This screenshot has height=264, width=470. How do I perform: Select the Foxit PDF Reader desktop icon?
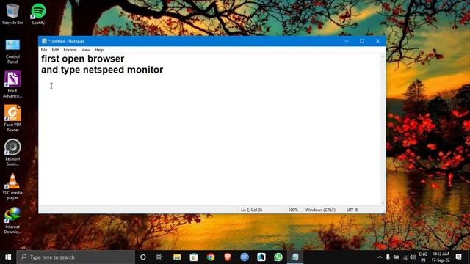click(12, 119)
